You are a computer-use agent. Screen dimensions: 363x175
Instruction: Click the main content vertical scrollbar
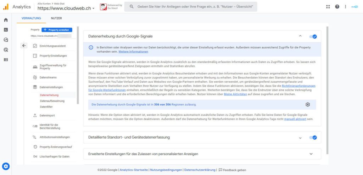[327, 90]
